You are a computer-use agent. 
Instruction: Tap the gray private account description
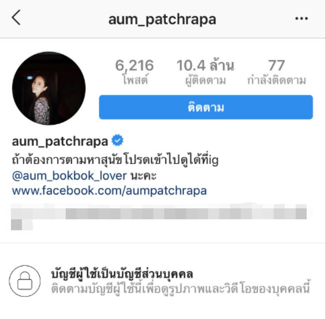click(180, 289)
